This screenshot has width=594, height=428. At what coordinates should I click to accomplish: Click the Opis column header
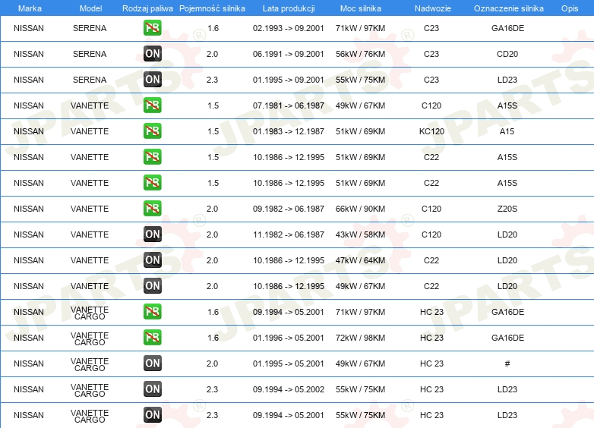pyautogui.click(x=570, y=8)
